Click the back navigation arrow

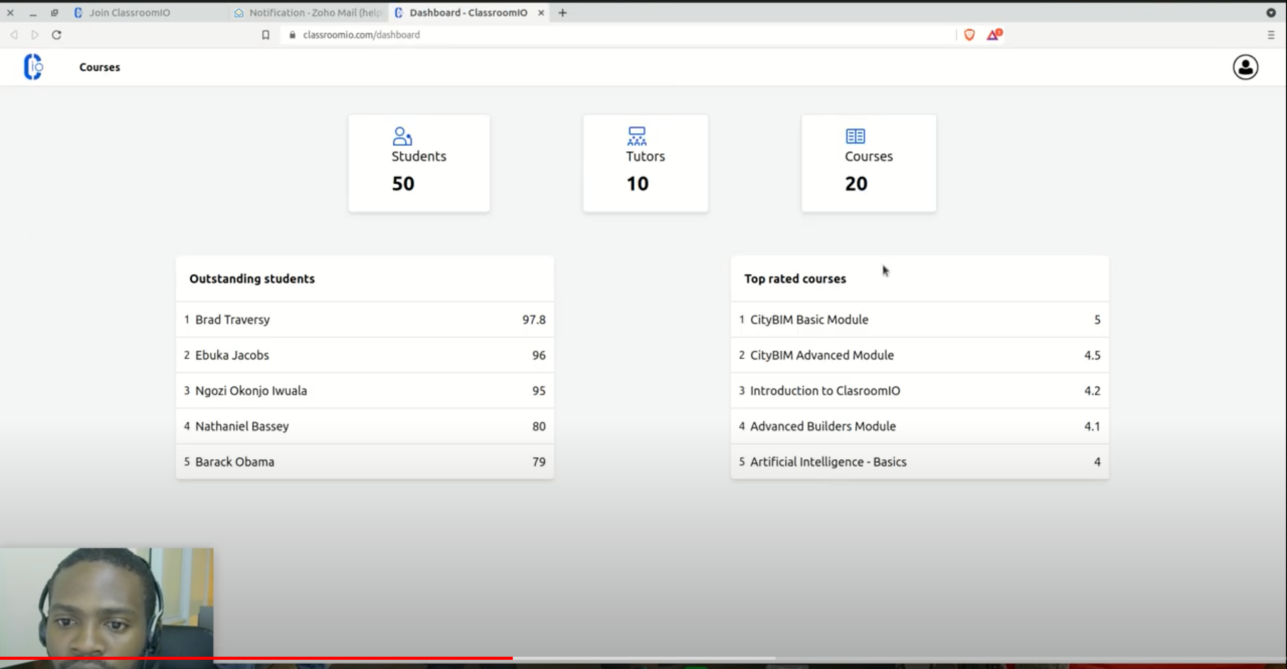pyautogui.click(x=14, y=35)
